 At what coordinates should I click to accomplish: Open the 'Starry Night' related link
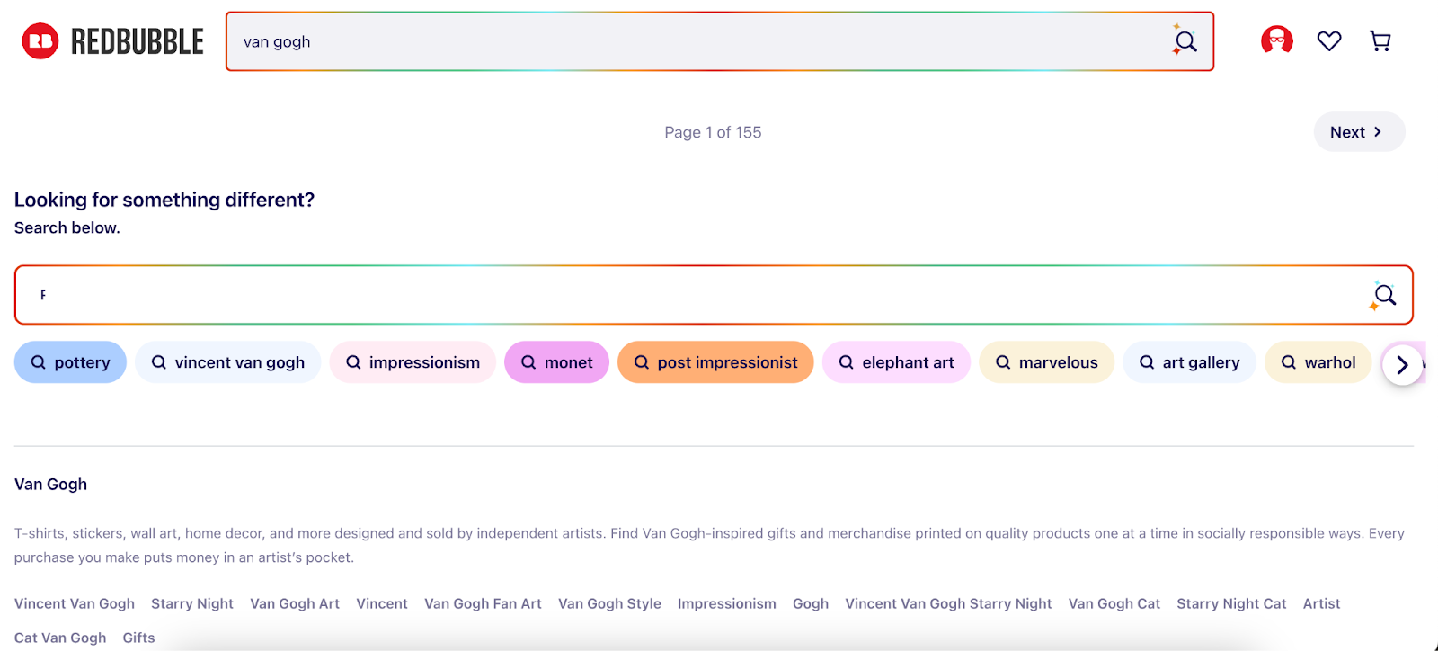(192, 603)
